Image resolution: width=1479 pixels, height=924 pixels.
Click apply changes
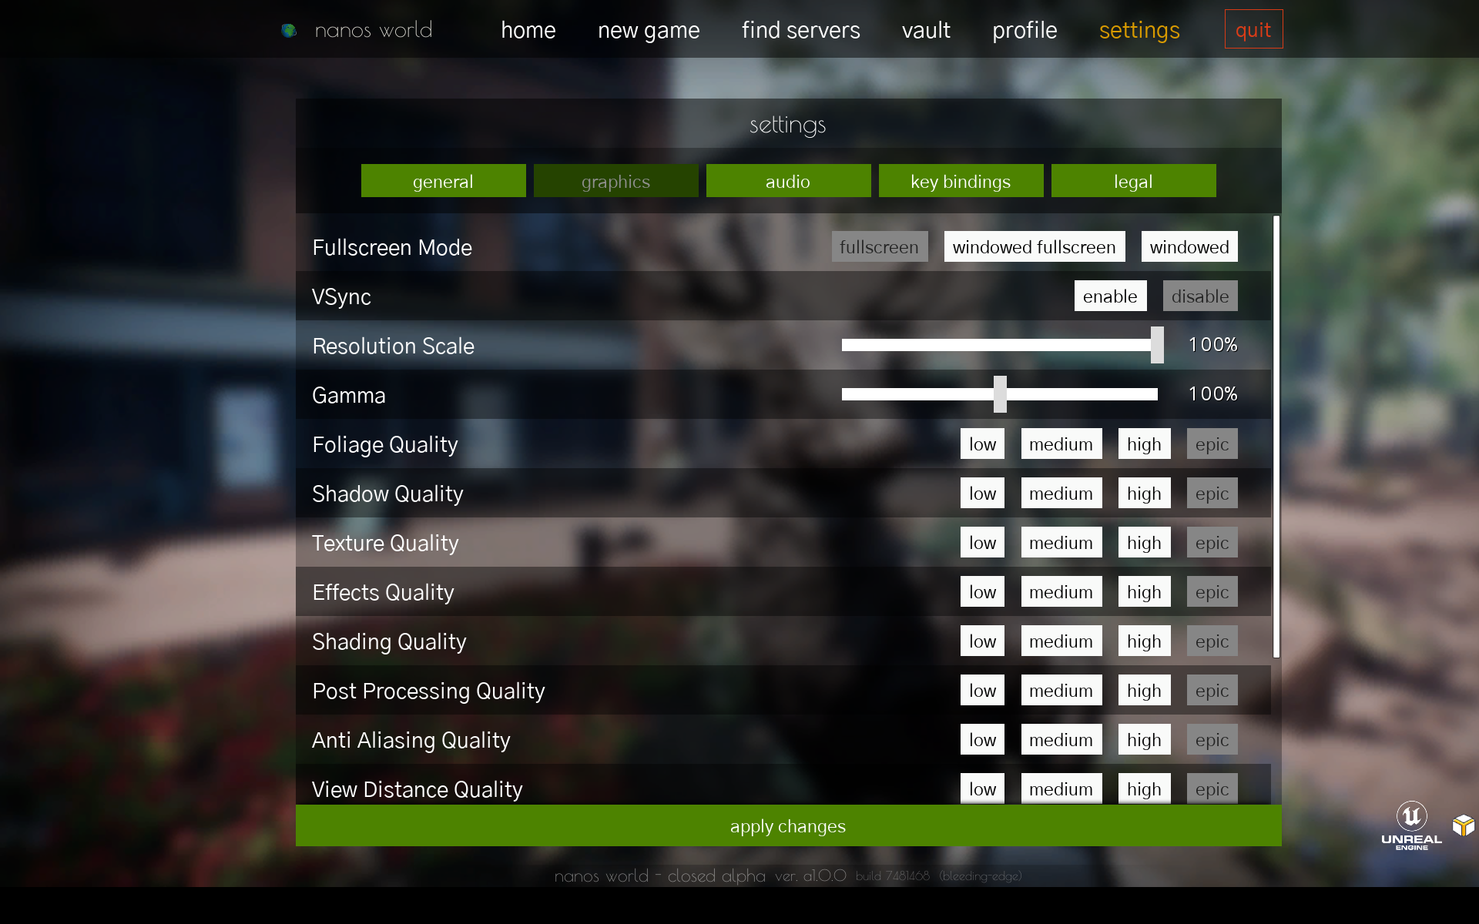click(788, 826)
